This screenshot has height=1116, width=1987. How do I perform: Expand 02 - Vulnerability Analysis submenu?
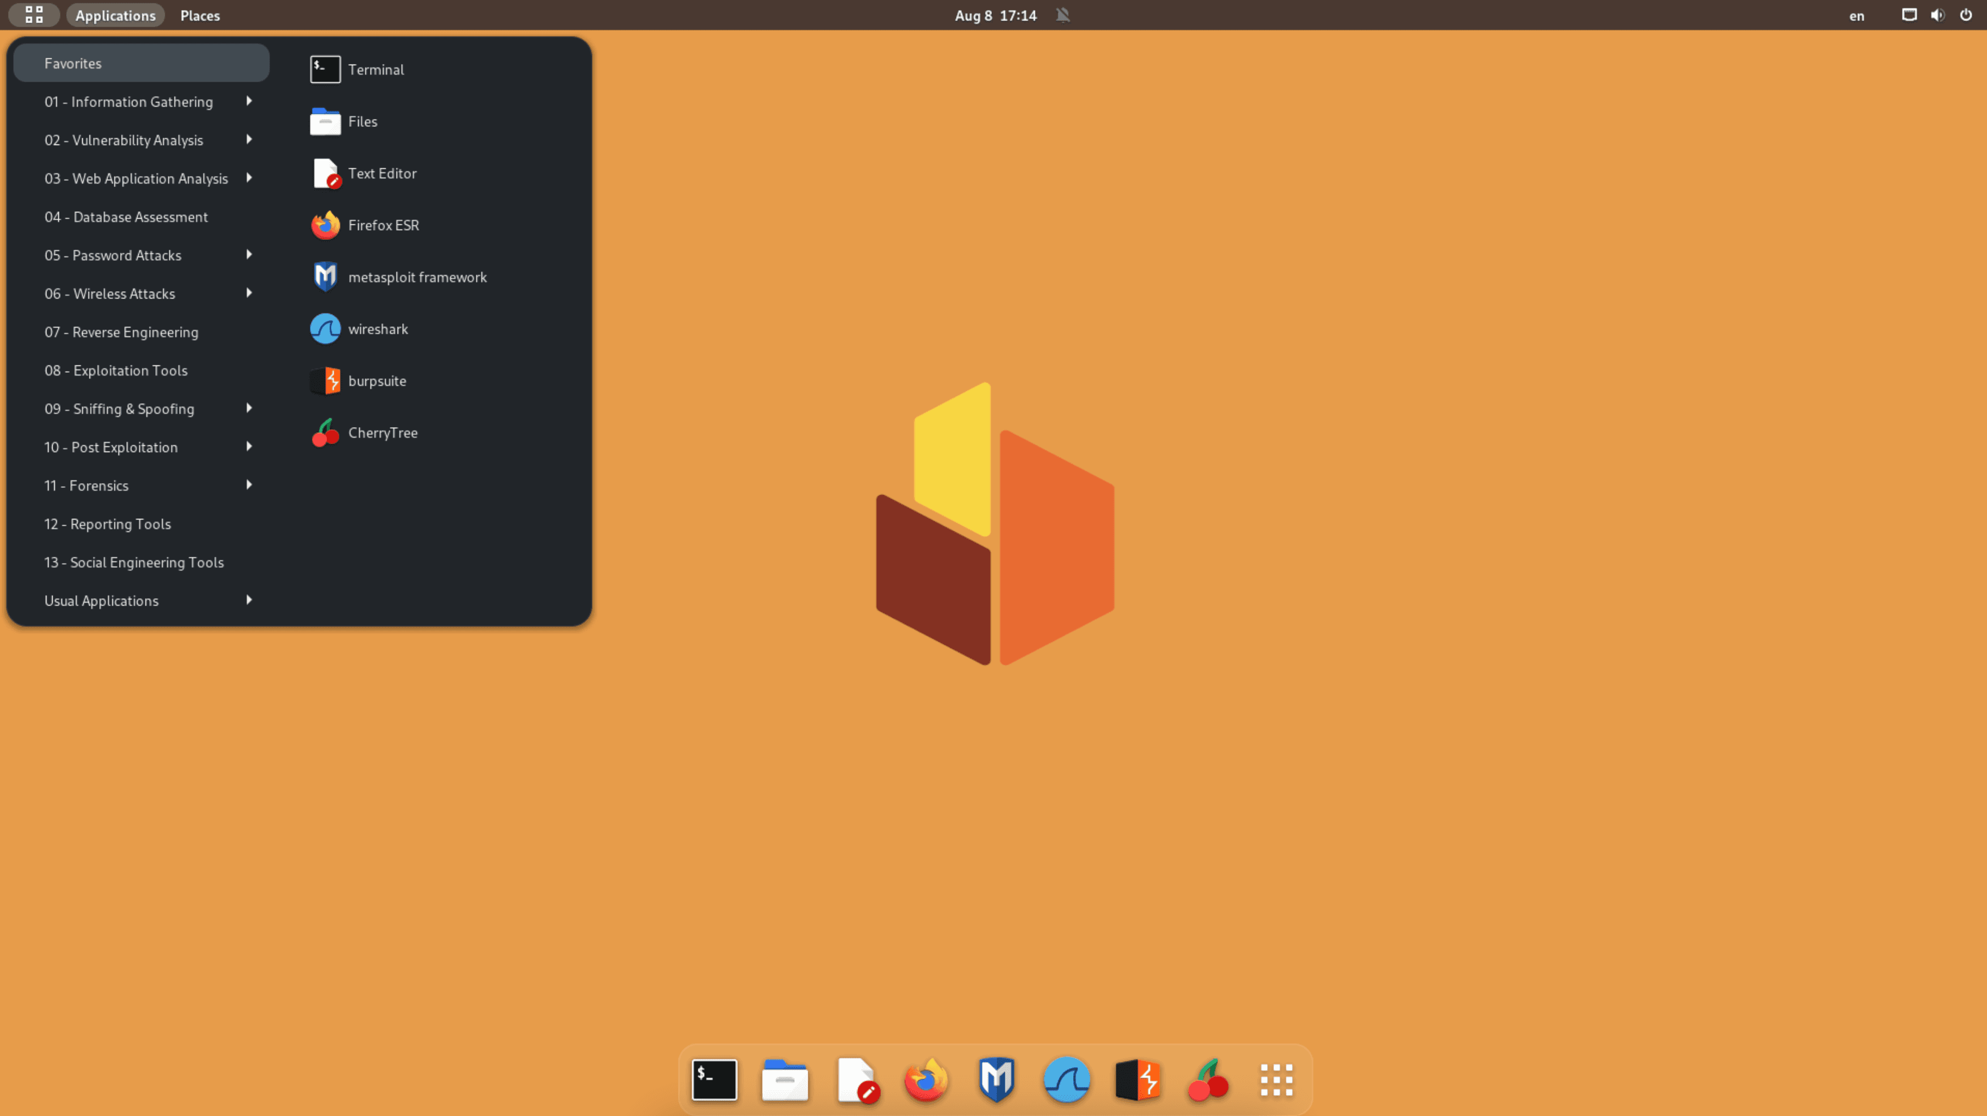[140, 139]
